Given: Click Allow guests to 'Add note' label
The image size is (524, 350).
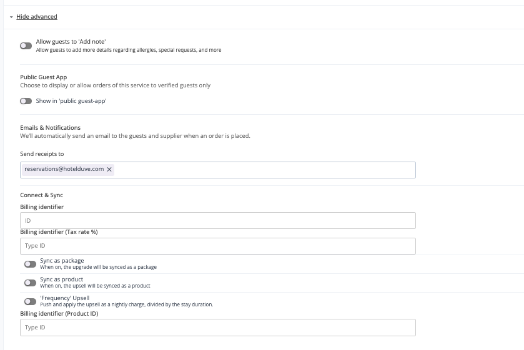Looking at the screenshot, I should click(x=71, y=42).
